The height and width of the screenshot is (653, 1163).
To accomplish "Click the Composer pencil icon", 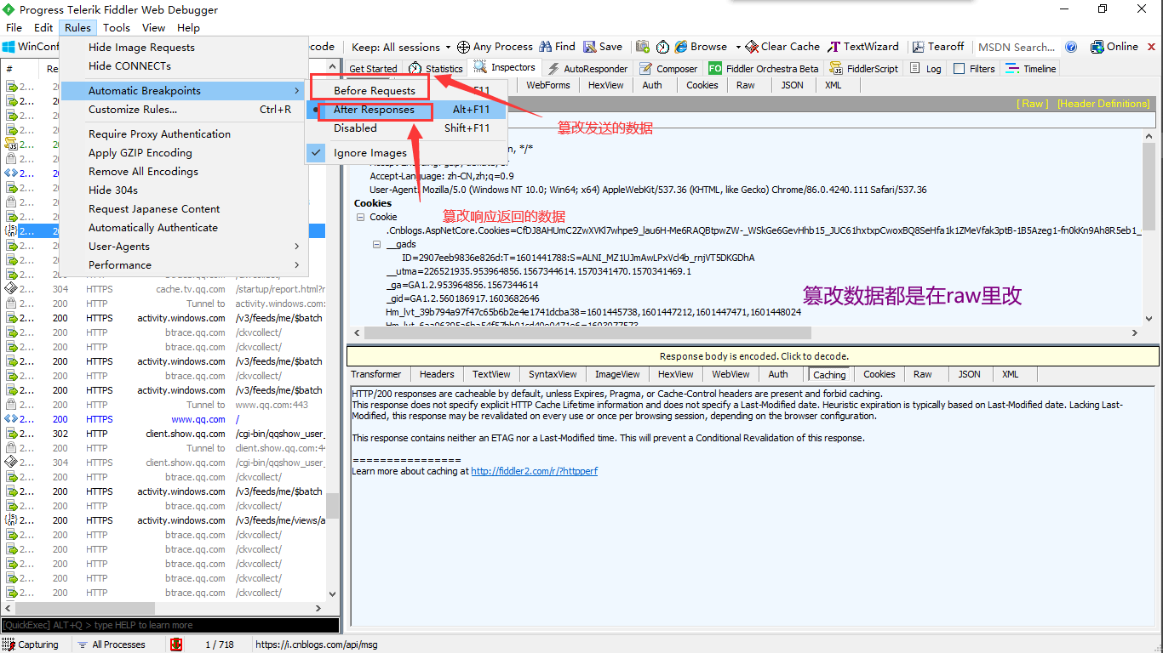I will 646,68.
